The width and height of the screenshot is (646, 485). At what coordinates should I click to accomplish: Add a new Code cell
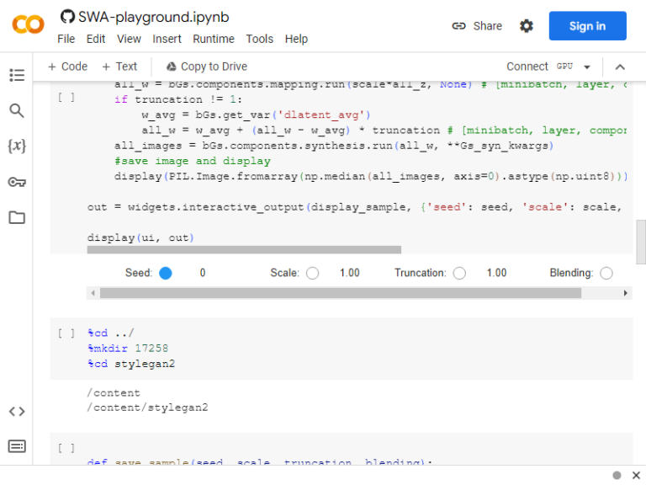coord(68,67)
